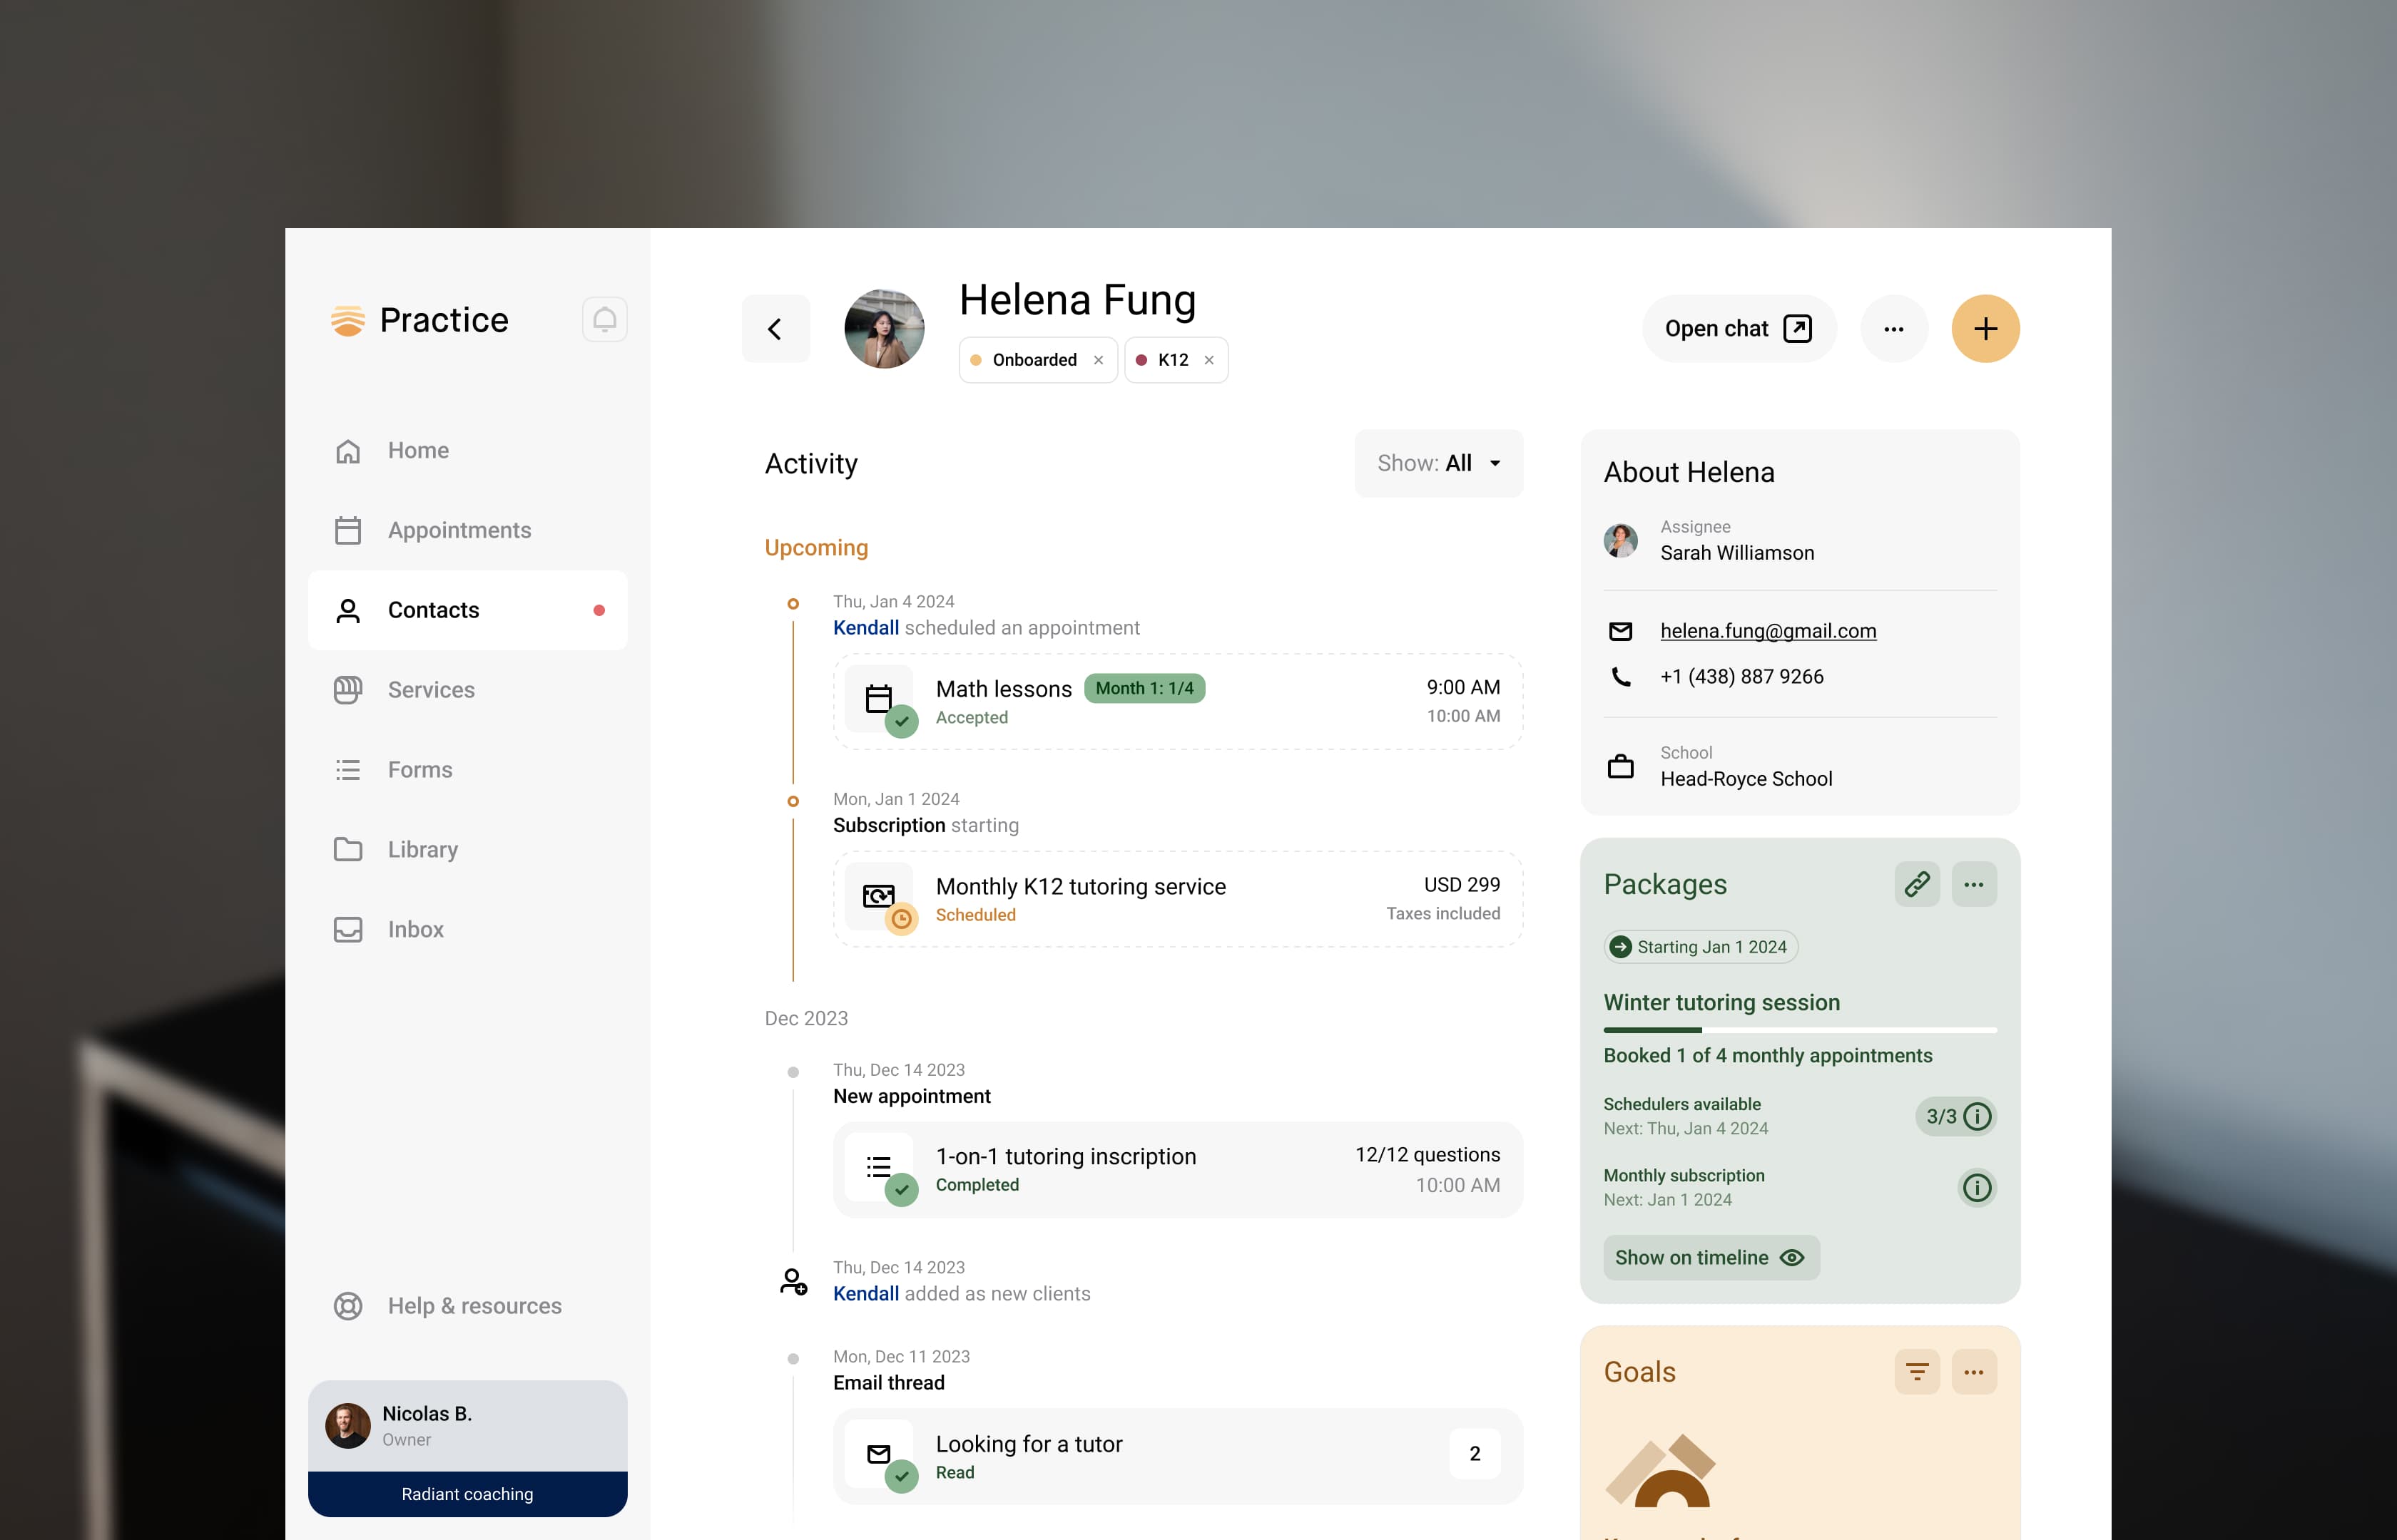2397x1540 pixels.
Task: Click the Mon, Jan 1 2024 timeline marker
Action: point(793,801)
